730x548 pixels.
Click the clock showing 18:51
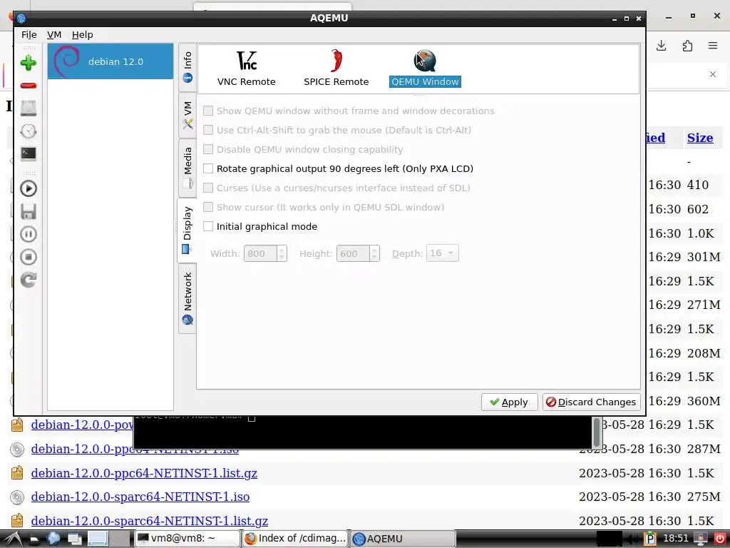point(676,539)
